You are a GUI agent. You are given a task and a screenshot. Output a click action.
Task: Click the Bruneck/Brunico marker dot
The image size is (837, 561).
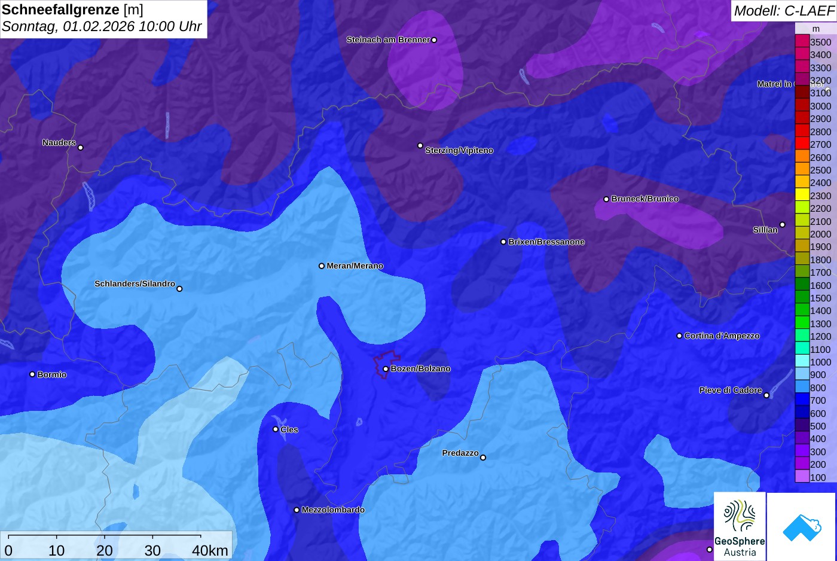[x=606, y=199]
